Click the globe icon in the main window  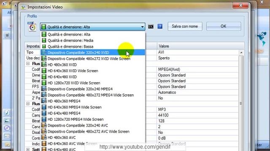point(262,39)
